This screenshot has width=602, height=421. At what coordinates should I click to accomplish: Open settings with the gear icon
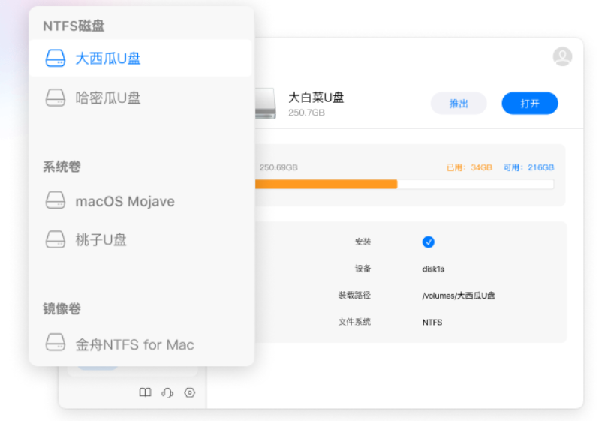click(x=190, y=392)
